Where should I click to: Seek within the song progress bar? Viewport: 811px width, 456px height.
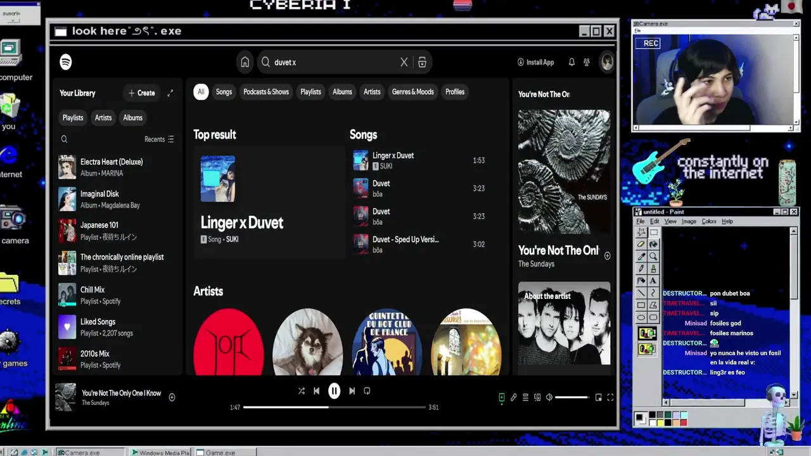point(335,407)
